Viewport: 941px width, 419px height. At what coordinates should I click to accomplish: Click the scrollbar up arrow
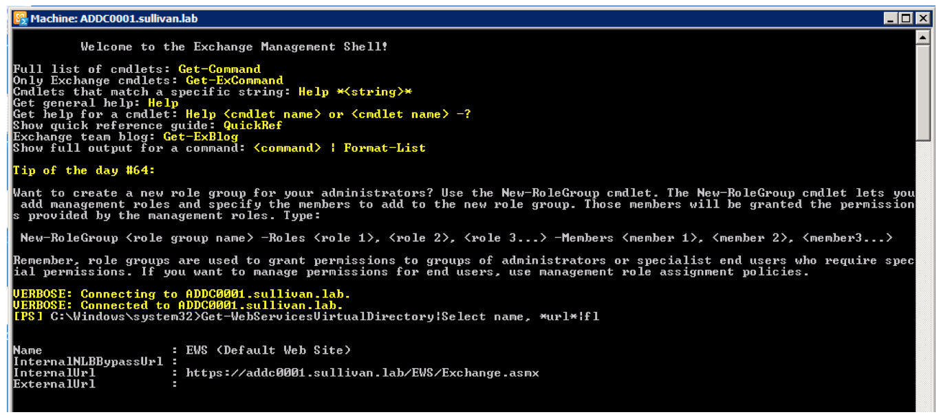tap(923, 37)
